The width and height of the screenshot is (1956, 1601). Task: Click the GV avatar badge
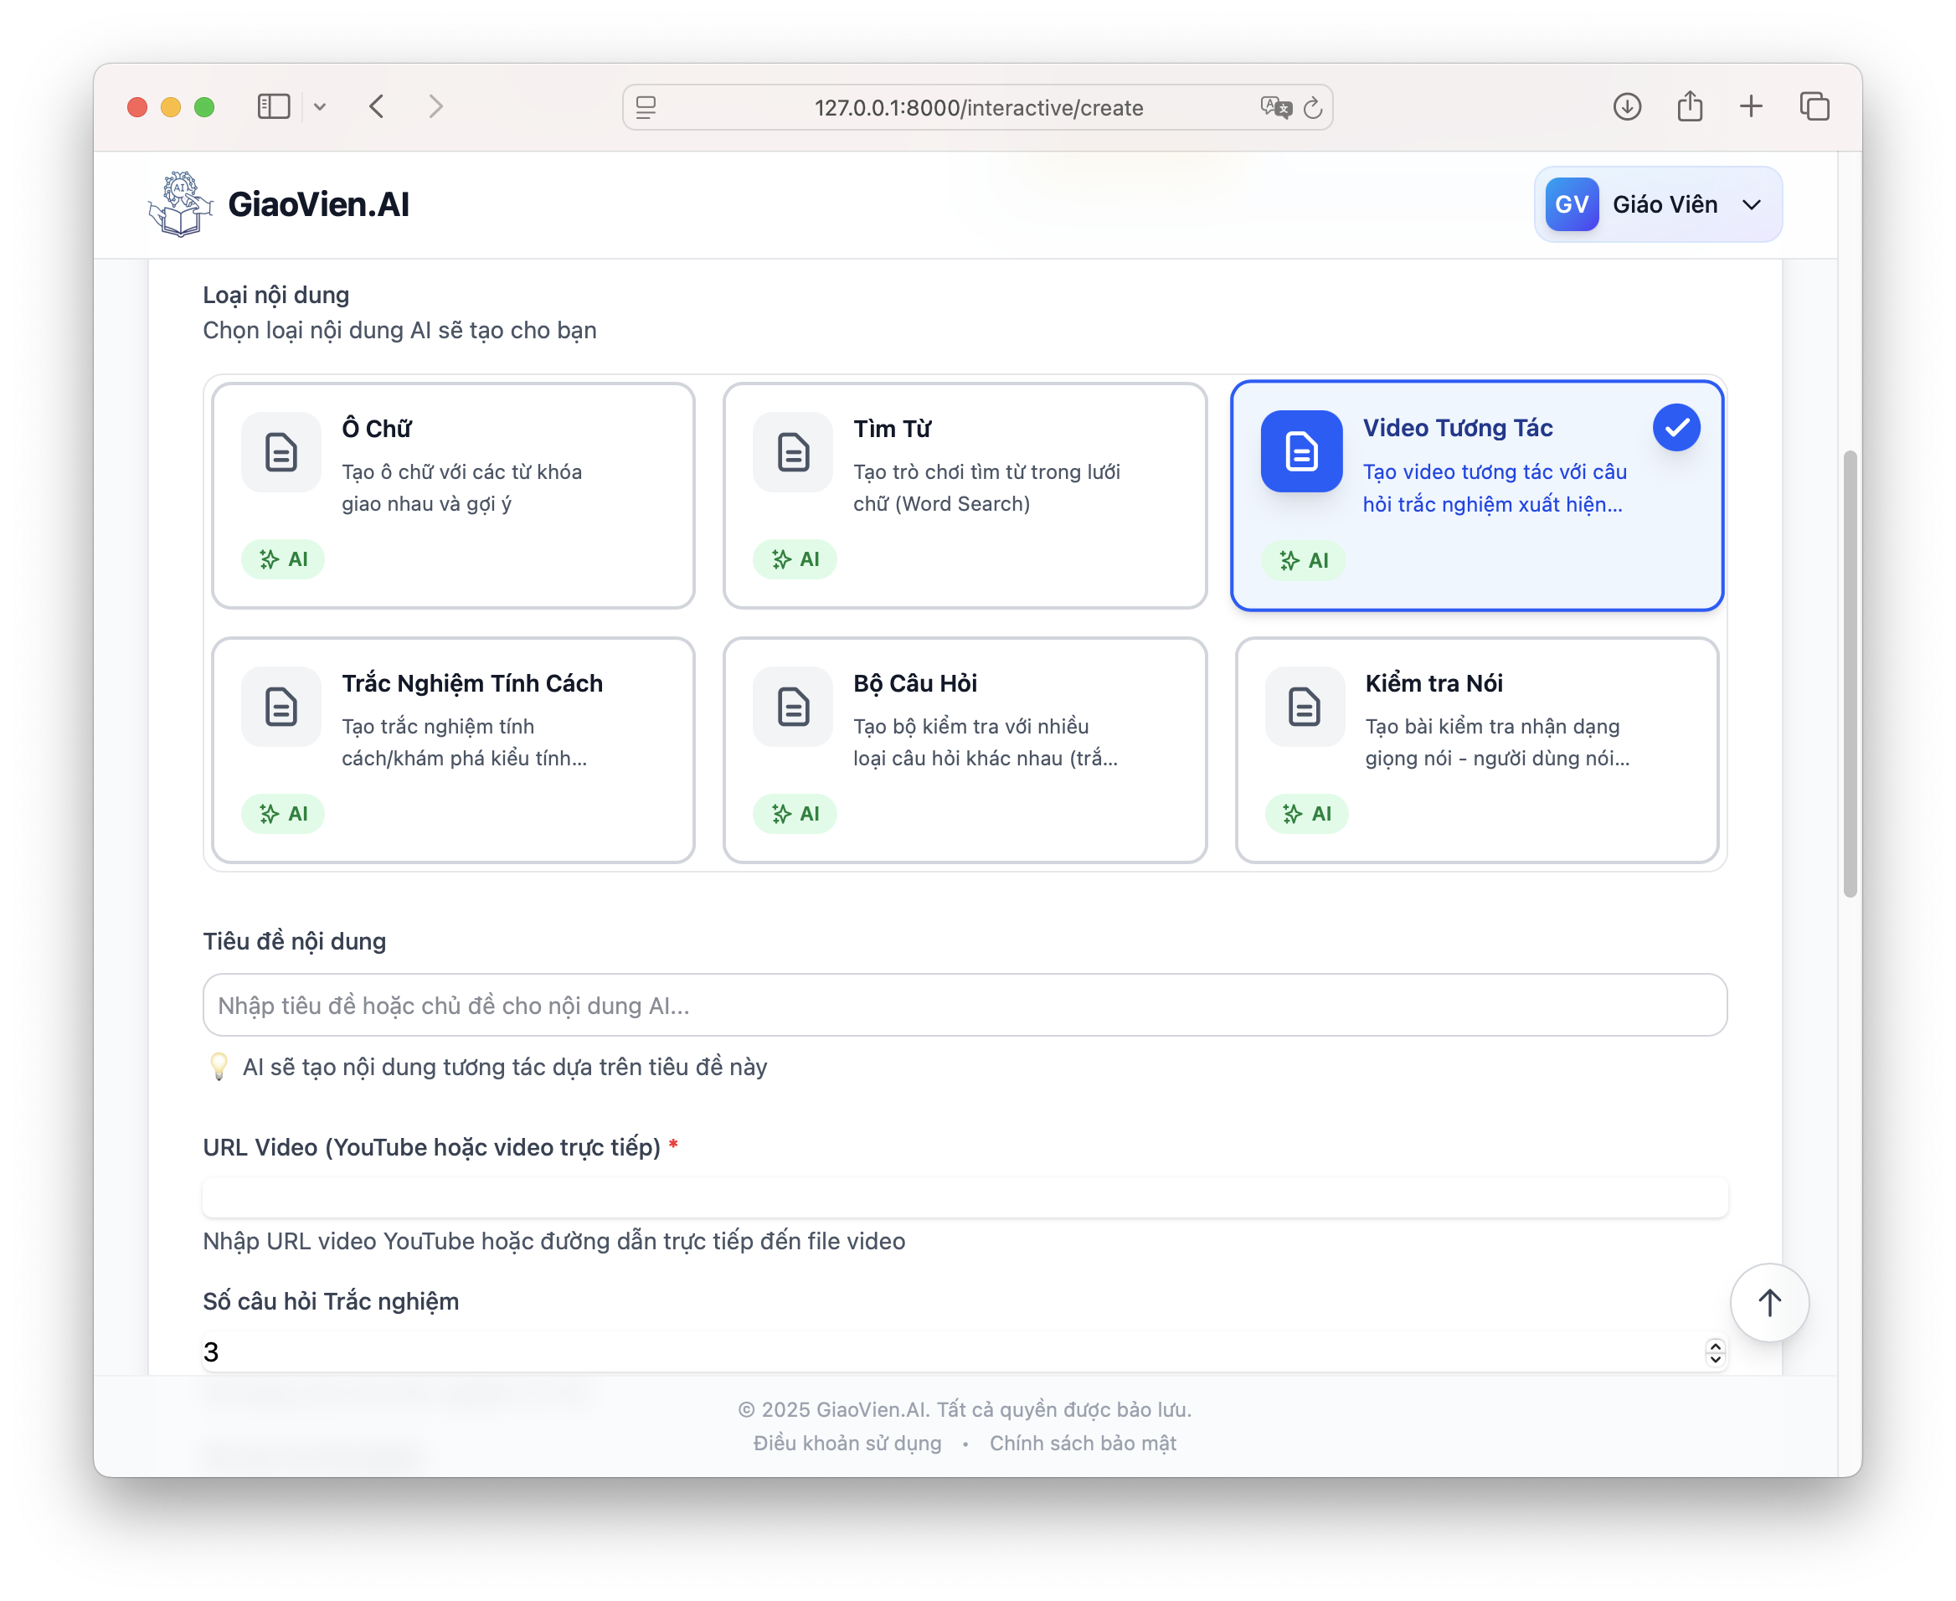(1572, 203)
